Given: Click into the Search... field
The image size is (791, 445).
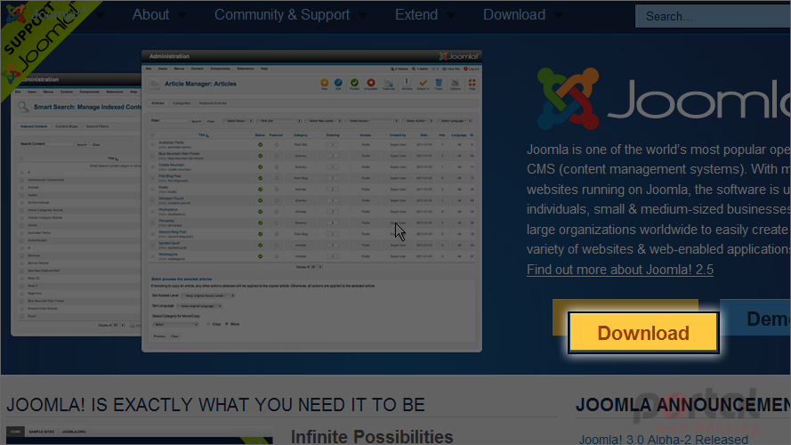Looking at the screenshot, I should (x=713, y=16).
